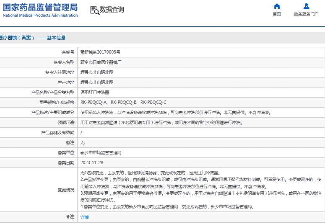Open the 政务服务门户 user icon
Screen dimensions: 325x224
click(306, 6)
